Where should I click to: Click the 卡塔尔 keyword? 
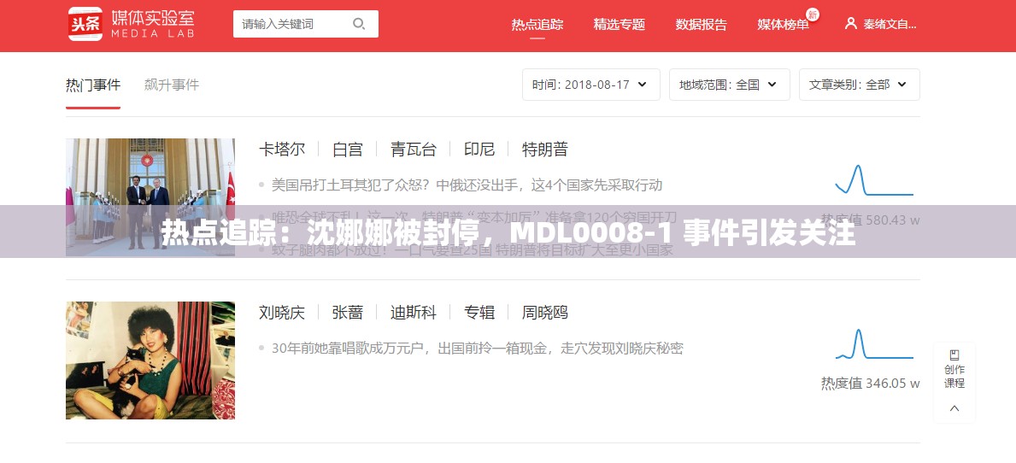(282, 149)
